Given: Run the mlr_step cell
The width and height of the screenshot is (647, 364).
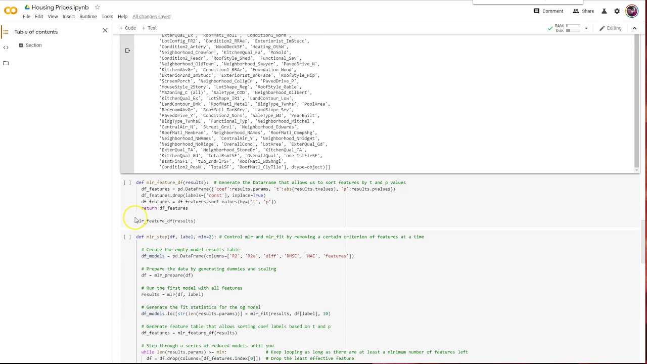Looking at the screenshot, I should click(127, 237).
